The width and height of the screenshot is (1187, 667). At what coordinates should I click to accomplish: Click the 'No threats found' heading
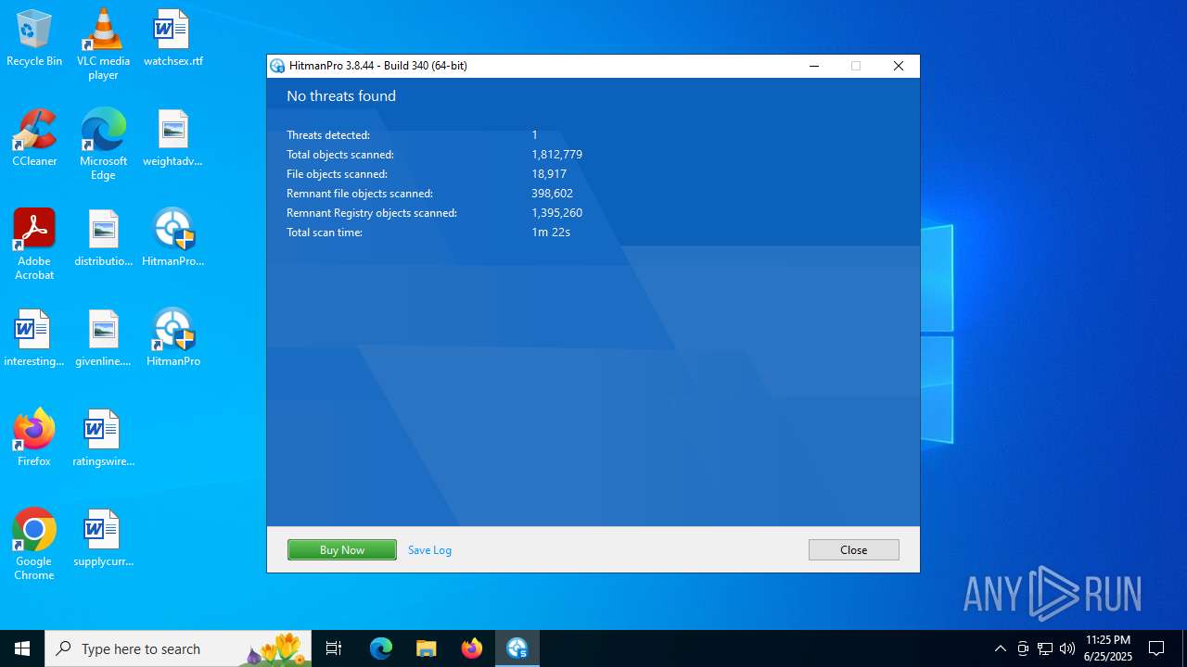pyautogui.click(x=341, y=96)
